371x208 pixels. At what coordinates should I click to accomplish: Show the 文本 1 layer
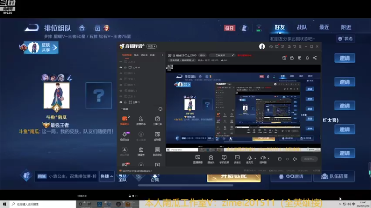click(121, 79)
